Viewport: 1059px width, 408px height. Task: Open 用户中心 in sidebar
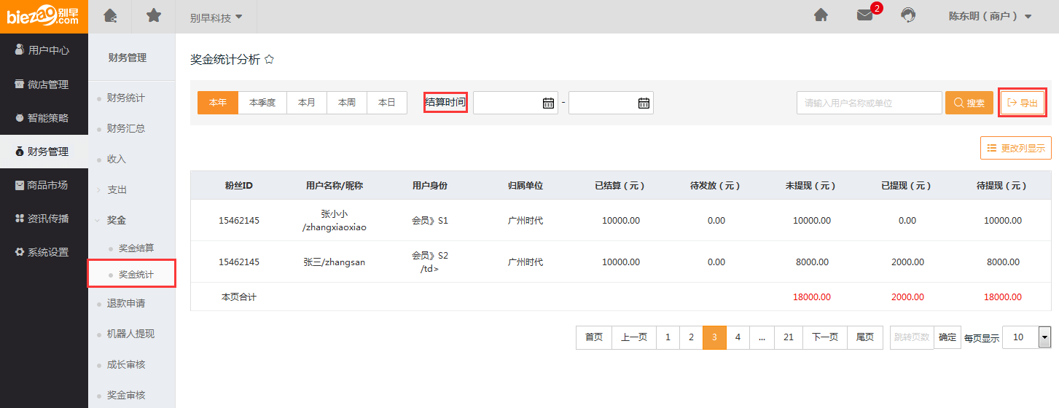(x=44, y=50)
